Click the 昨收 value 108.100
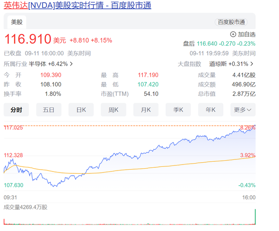This screenshot has width=279, height=231. [51, 85]
